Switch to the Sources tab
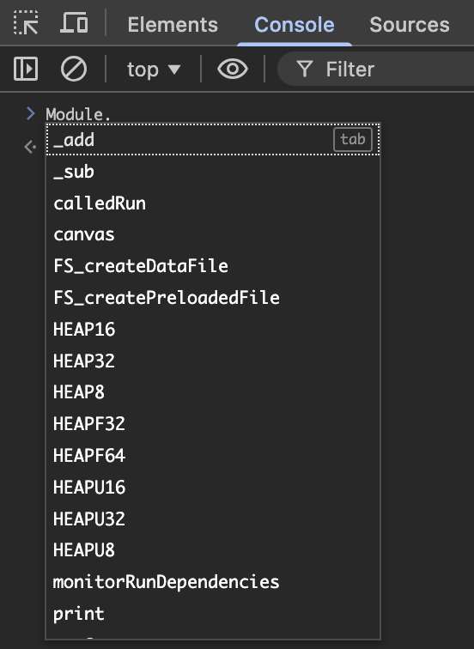Viewport: 474px width, 649px height. 410,24
